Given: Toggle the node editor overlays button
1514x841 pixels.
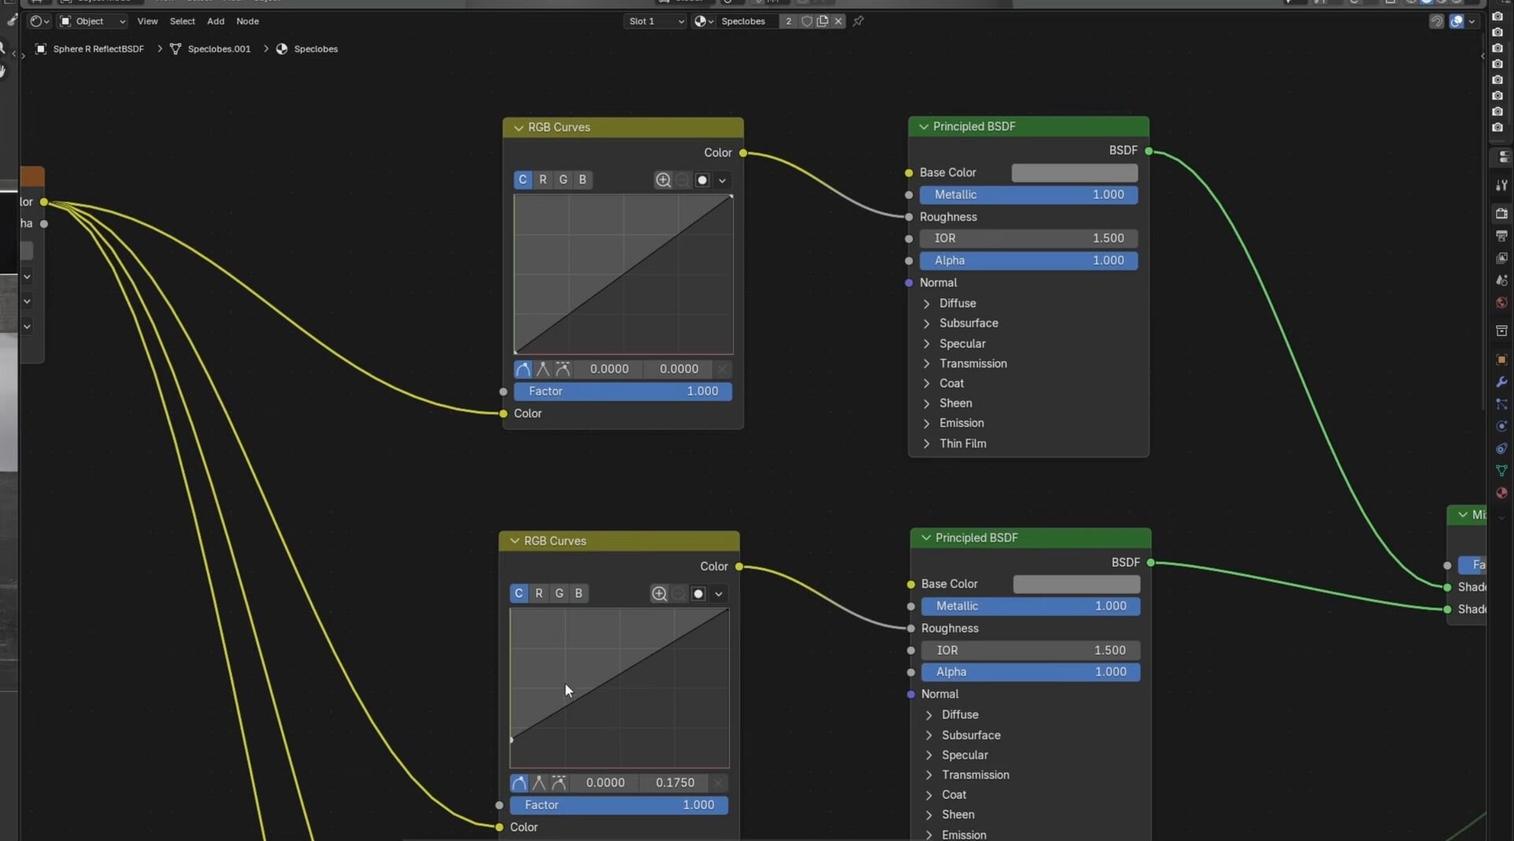Looking at the screenshot, I should [1456, 21].
